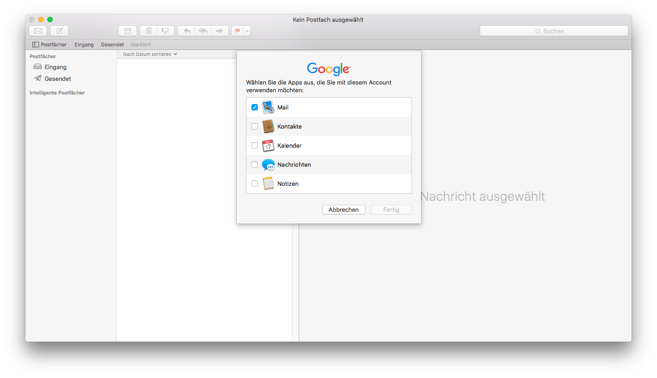Click the Notizen label text in the list
Image resolution: width=657 pixels, height=378 pixels.
[288, 184]
